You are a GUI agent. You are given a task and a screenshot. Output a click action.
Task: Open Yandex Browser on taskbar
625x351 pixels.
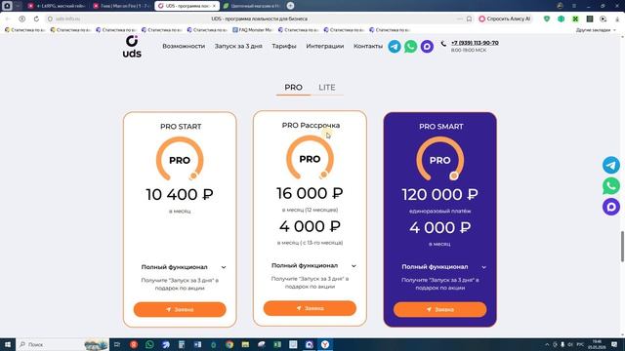(x=325, y=344)
